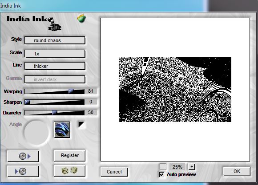The width and height of the screenshot is (258, 185).
Task: Click the India Ink inkwell logo
Action: tap(54, 24)
